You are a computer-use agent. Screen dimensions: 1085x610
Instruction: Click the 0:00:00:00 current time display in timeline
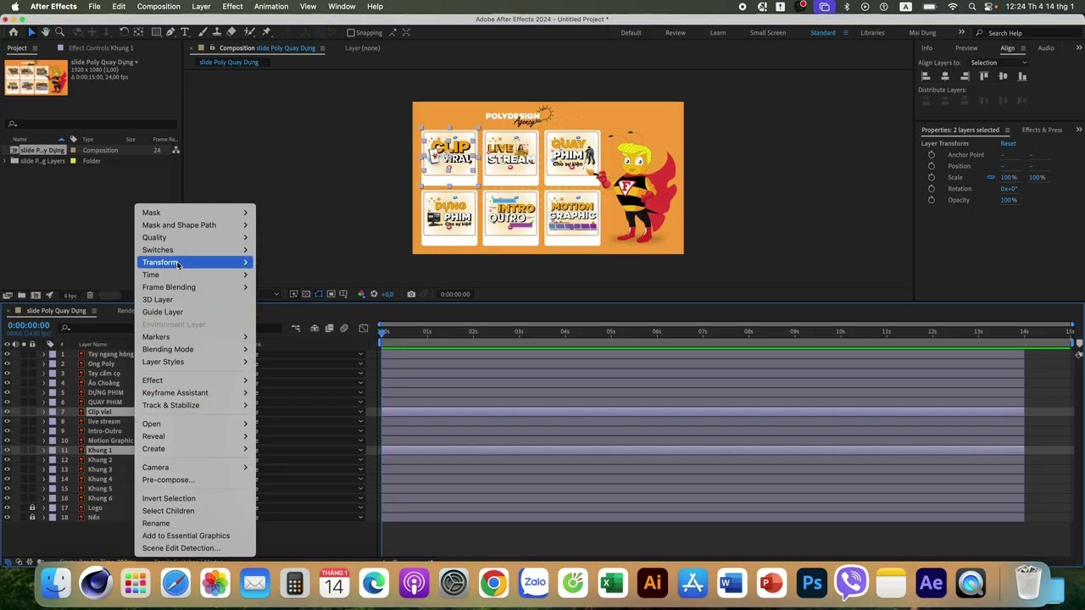pyautogui.click(x=29, y=325)
